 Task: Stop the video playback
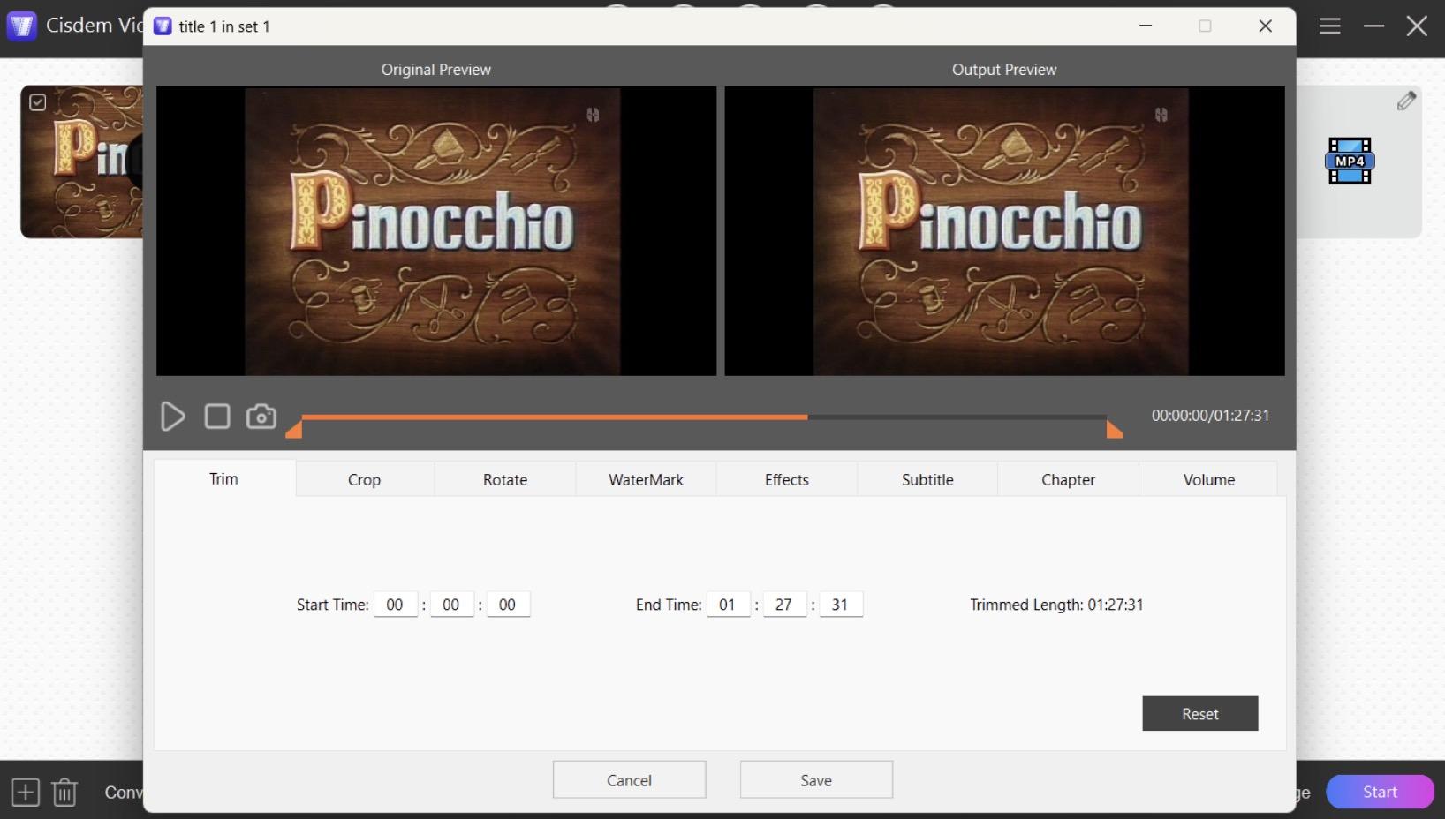(217, 416)
